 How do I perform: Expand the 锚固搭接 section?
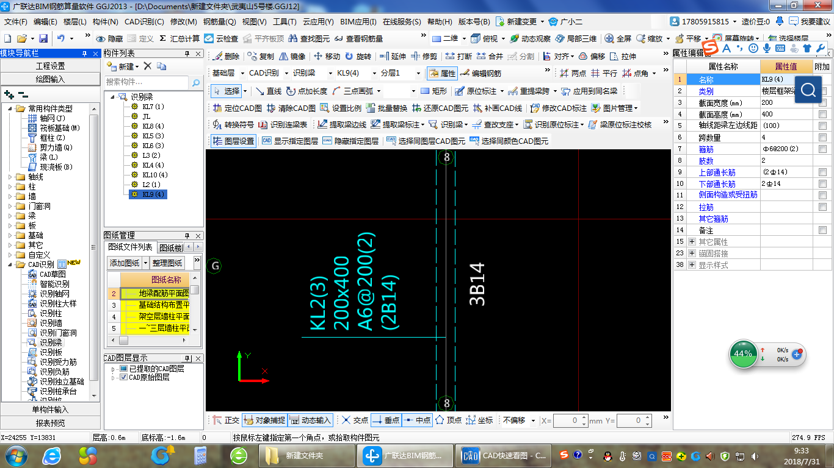tap(692, 253)
